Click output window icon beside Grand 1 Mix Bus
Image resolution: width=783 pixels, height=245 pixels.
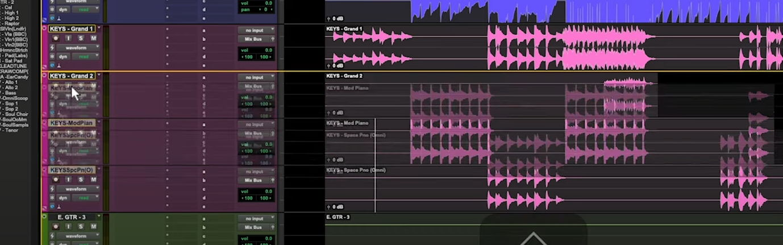tap(273, 39)
